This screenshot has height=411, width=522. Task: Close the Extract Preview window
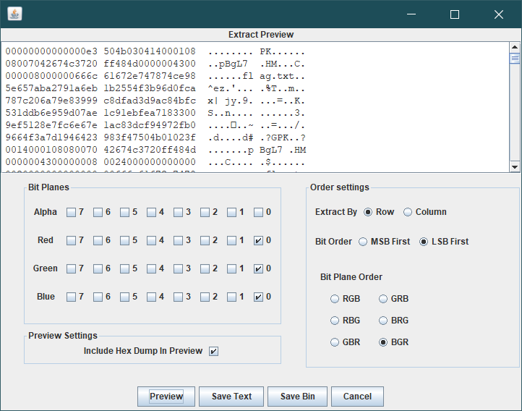(x=498, y=14)
